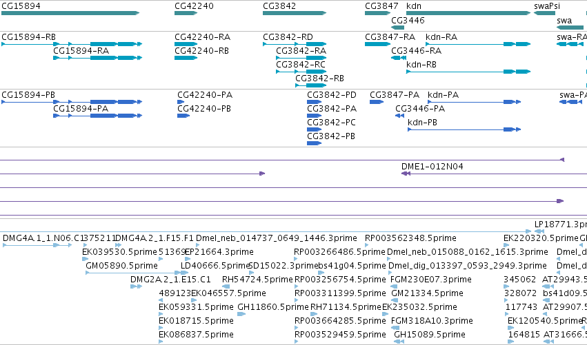Select the CG3446 gene arrow
Image resolution: width=587 pixels, height=345 pixels.
coord(397,28)
